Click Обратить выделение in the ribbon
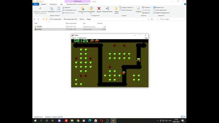219x123 pixels. (x=161, y=13)
